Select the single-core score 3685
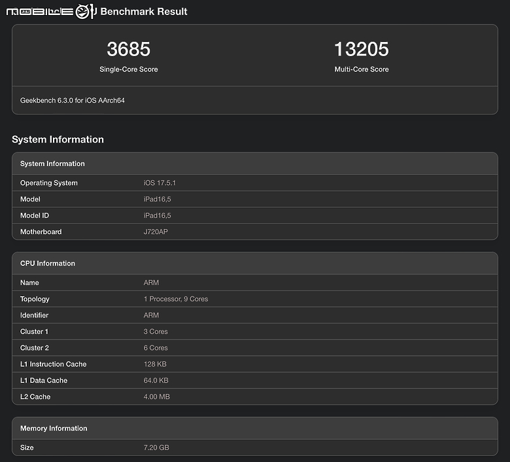 tap(128, 49)
